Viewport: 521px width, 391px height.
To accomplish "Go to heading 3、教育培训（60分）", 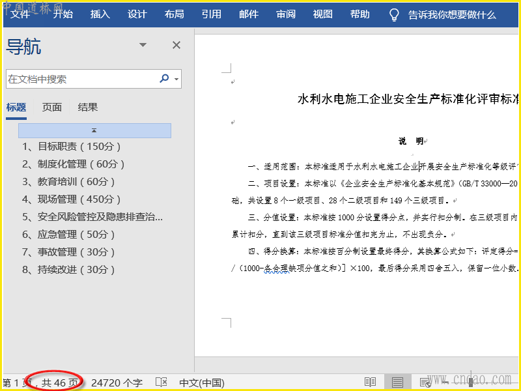I will 68,182.
